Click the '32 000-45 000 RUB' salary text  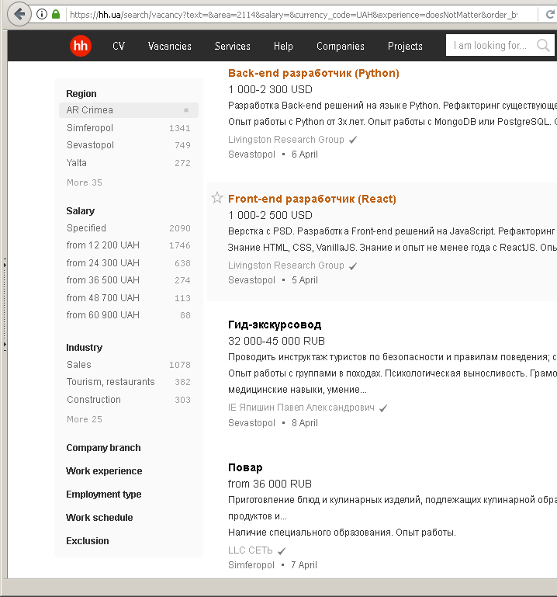[277, 341]
